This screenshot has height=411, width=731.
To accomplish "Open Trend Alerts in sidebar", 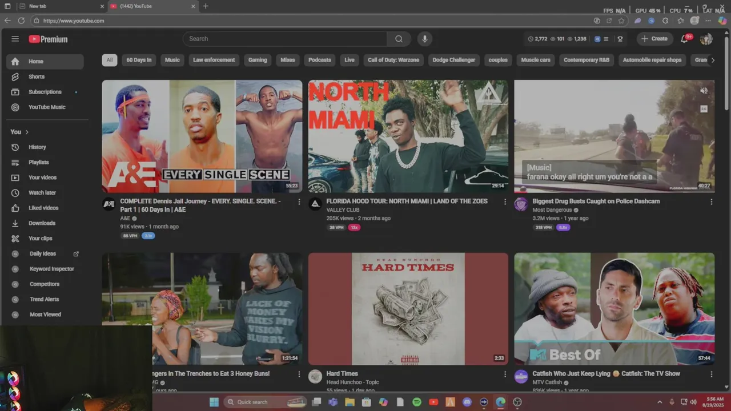I will 45,299.
